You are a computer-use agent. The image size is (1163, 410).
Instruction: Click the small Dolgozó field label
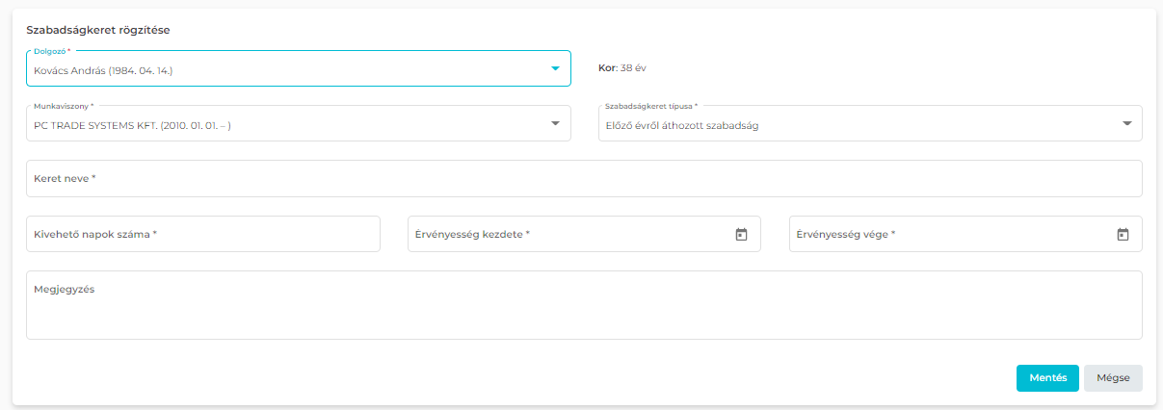[x=52, y=51]
